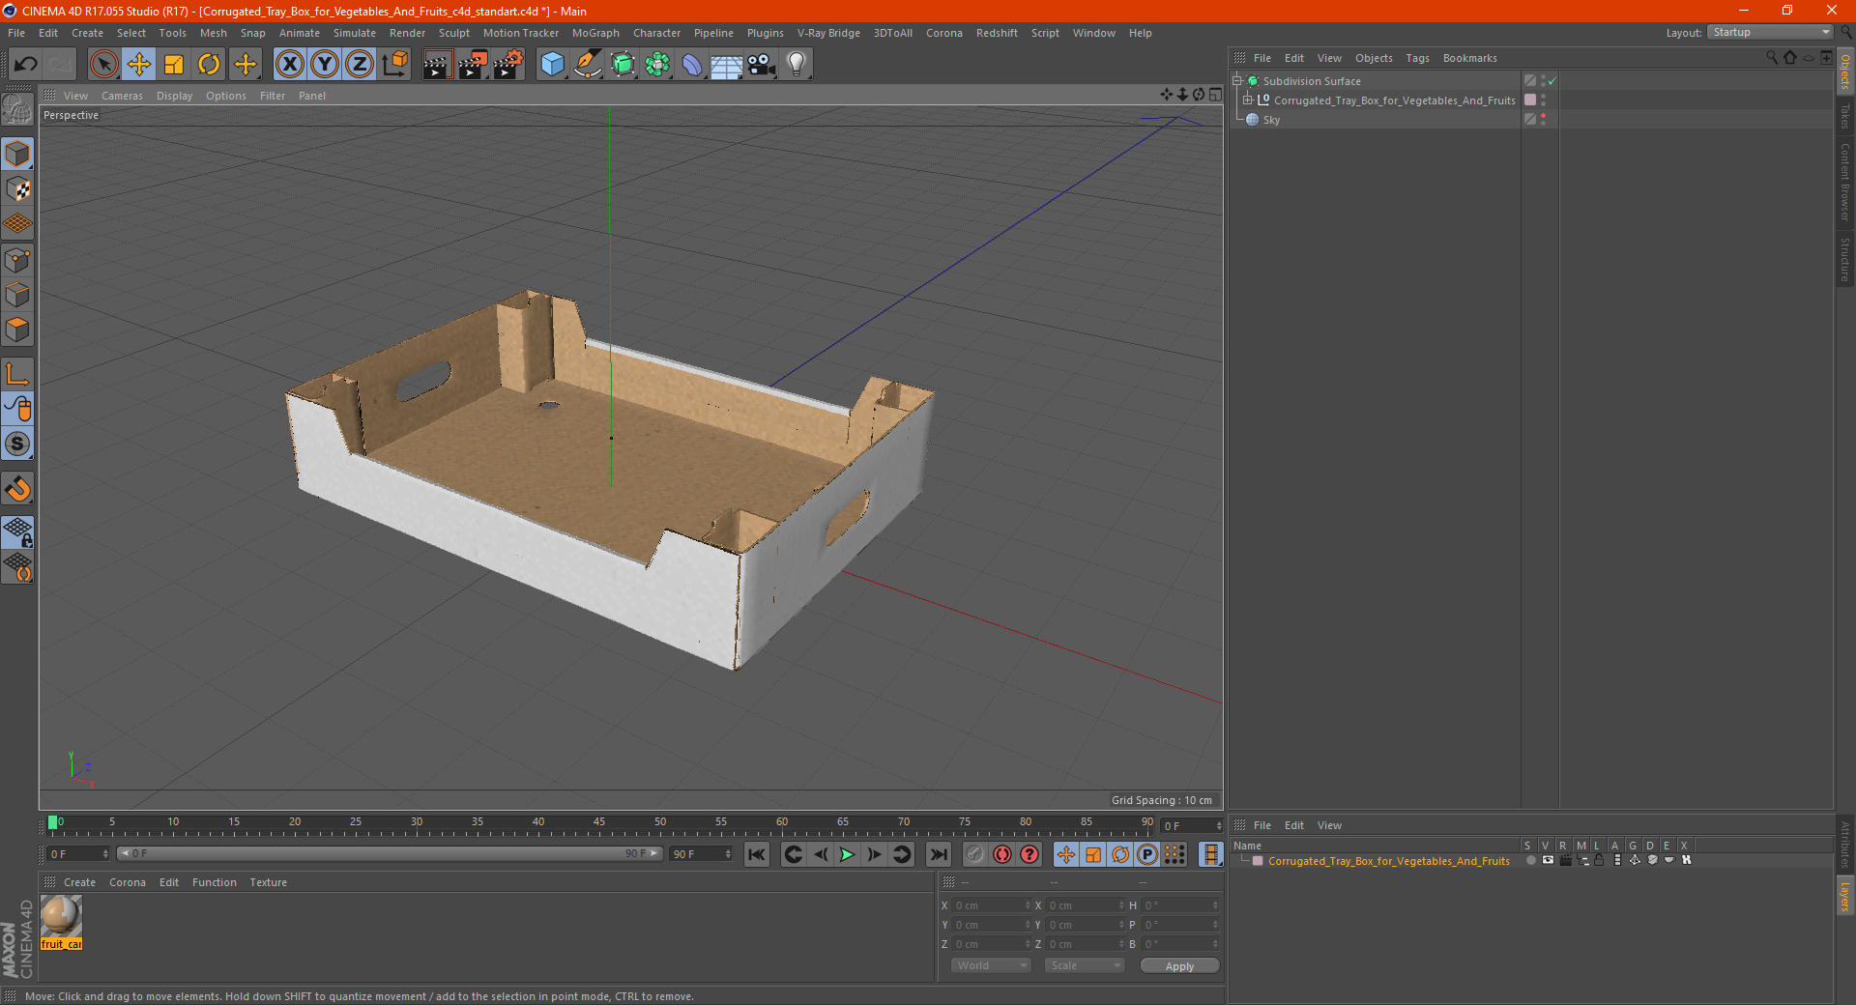Enable the Axis mode tool
This screenshot has width=1856, height=1005.
point(17,374)
